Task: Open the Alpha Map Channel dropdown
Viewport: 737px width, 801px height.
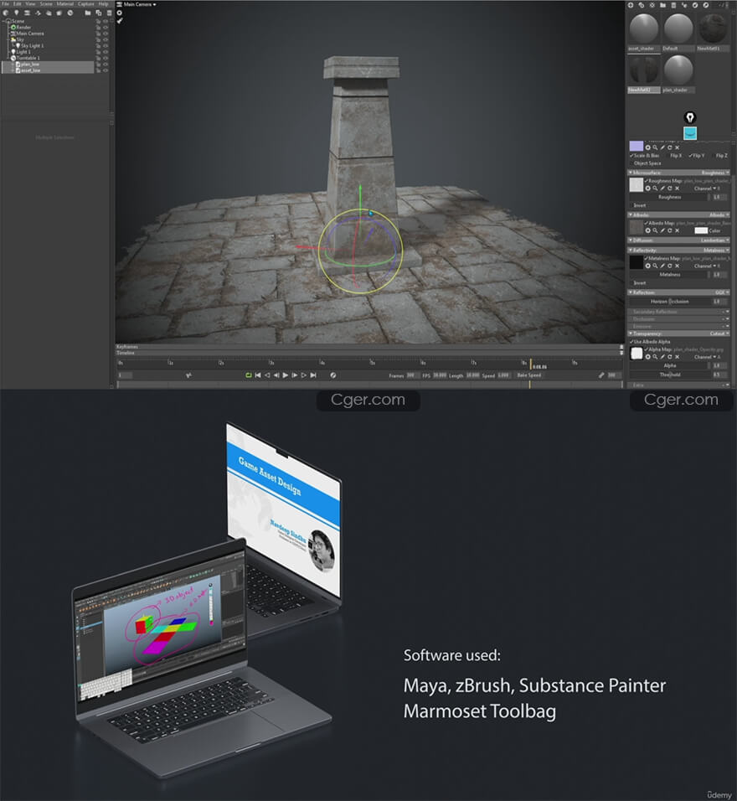Action: click(x=708, y=357)
